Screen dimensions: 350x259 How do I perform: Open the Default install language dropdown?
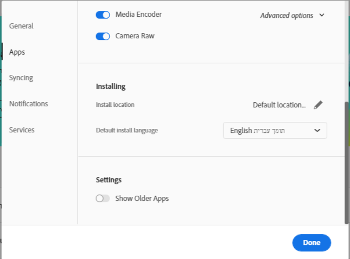274,131
